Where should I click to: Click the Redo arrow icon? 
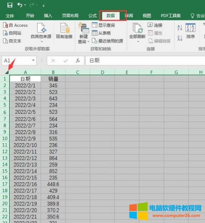tap(32, 5)
